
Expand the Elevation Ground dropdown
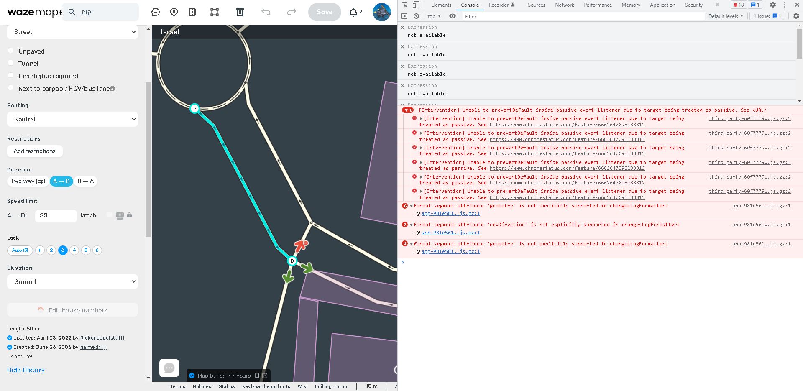click(x=72, y=282)
